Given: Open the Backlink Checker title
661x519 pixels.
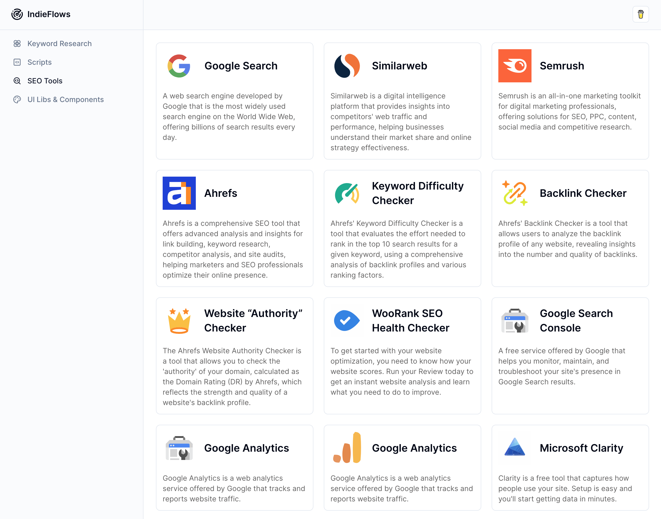Looking at the screenshot, I should click(x=583, y=193).
